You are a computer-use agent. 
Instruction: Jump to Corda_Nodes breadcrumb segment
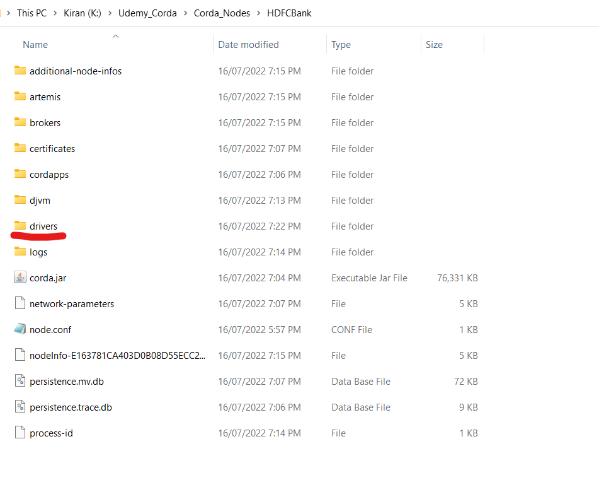pos(222,13)
